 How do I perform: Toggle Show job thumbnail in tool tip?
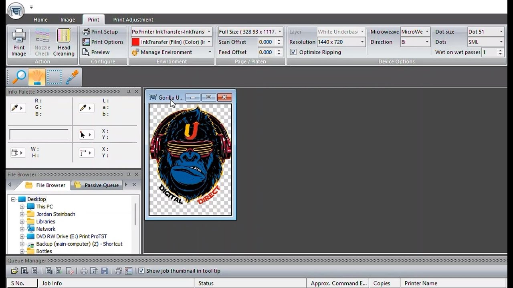click(x=141, y=271)
